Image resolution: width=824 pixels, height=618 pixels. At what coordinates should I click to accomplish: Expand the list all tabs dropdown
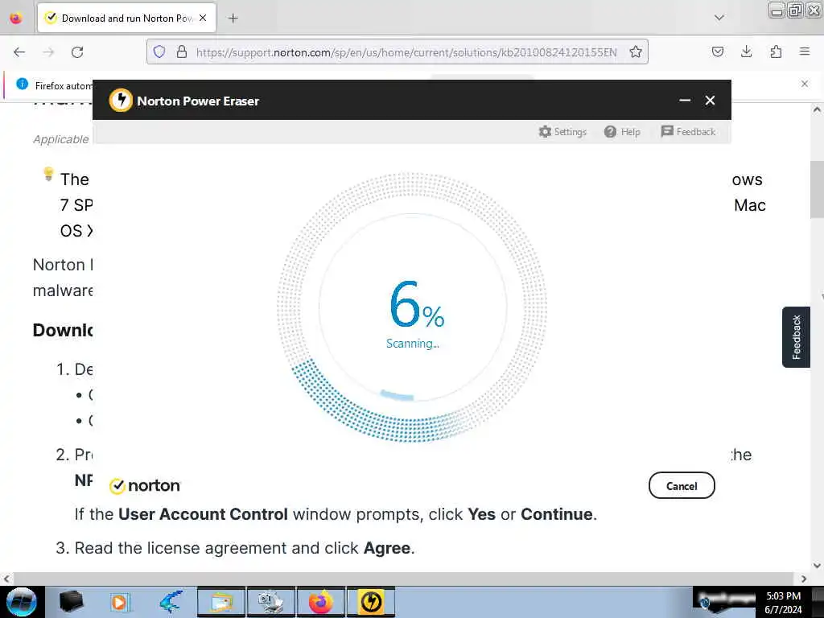[719, 18]
